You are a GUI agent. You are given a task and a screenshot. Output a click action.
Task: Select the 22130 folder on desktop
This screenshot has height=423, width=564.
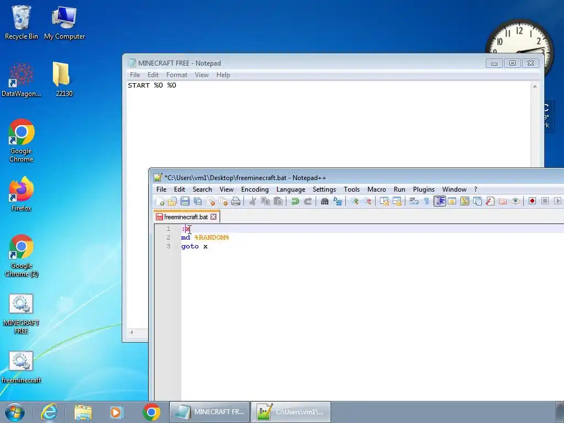tap(64, 79)
